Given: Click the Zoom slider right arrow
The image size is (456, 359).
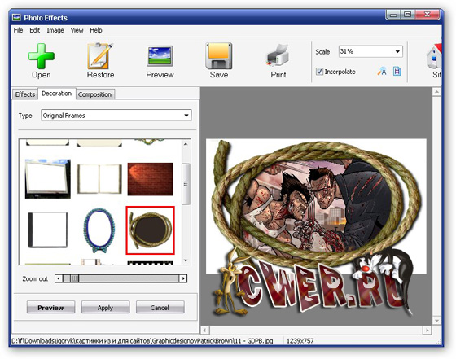Looking at the screenshot, I should [183, 278].
